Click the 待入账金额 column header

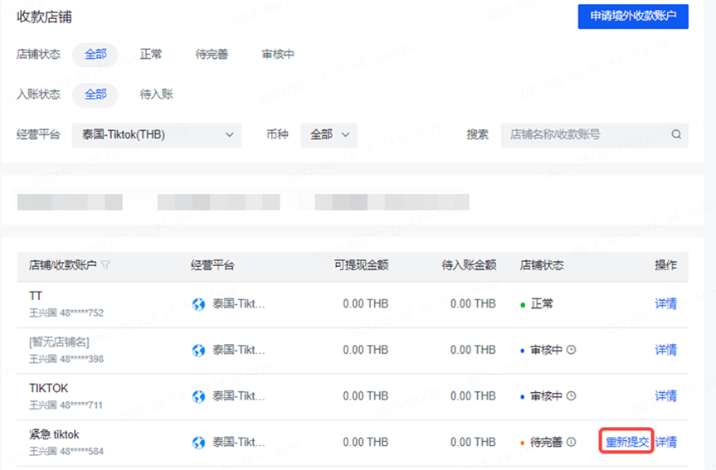[469, 265]
